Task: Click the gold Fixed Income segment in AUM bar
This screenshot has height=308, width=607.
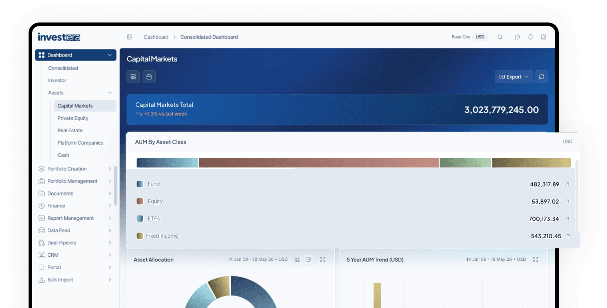Action: (x=532, y=163)
